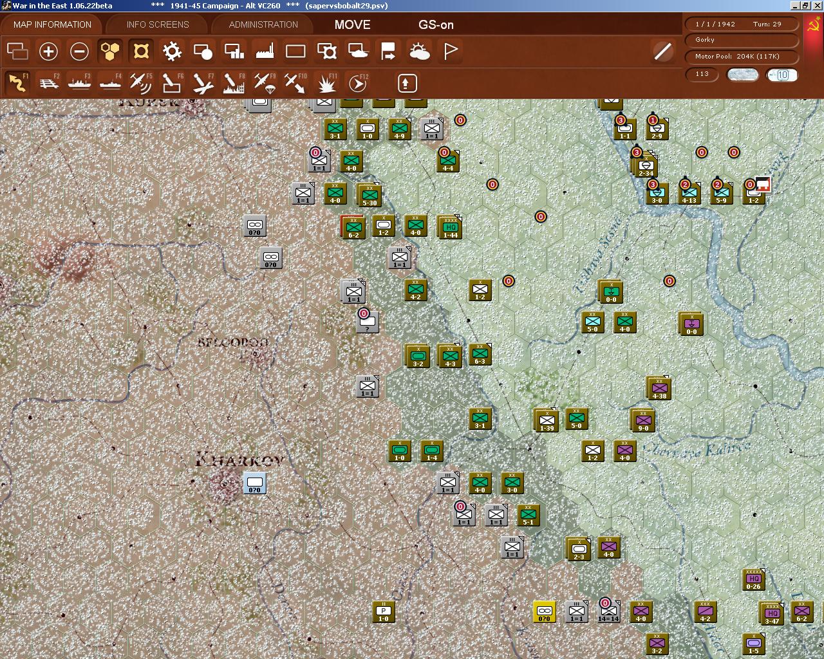Toggle the highlighted hex-control icon

tap(141, 51)
